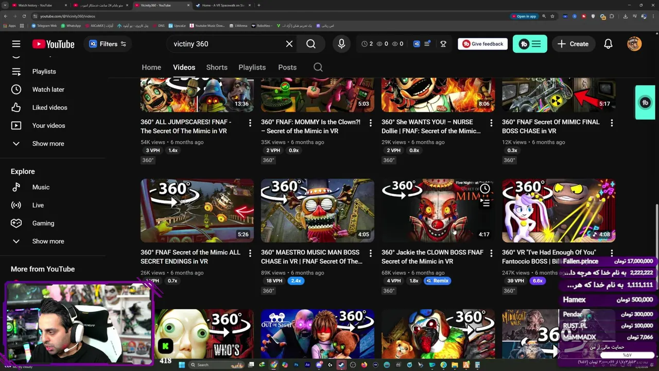Open Telegram Web bookmark
The width and height of the screenshot is (659, 371).
click(x=44, y=25)
